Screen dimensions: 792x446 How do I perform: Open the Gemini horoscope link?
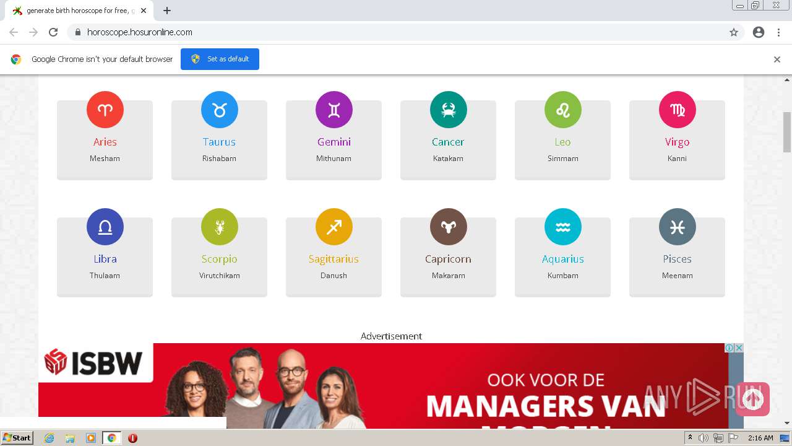tap(334, 142)
